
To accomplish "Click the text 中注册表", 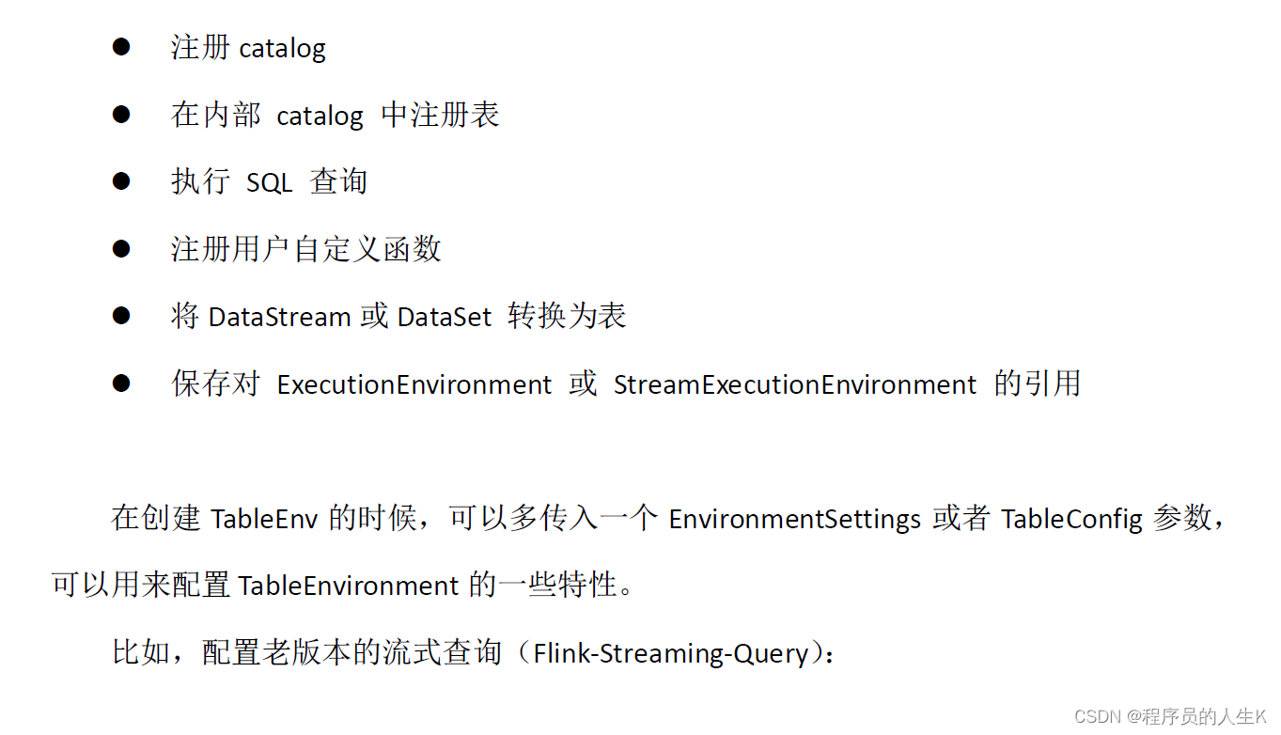I will (x=440, y=116).
